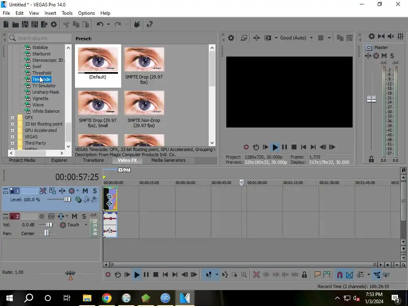Toggle preview on external monitor icon
Image resolution: width=408 pixels, height=306 pixels.
pyautogui.click(x=244, y=38)
